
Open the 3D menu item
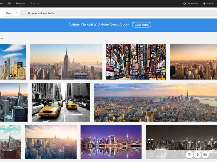pyautogui.click(x=9, y=3)
